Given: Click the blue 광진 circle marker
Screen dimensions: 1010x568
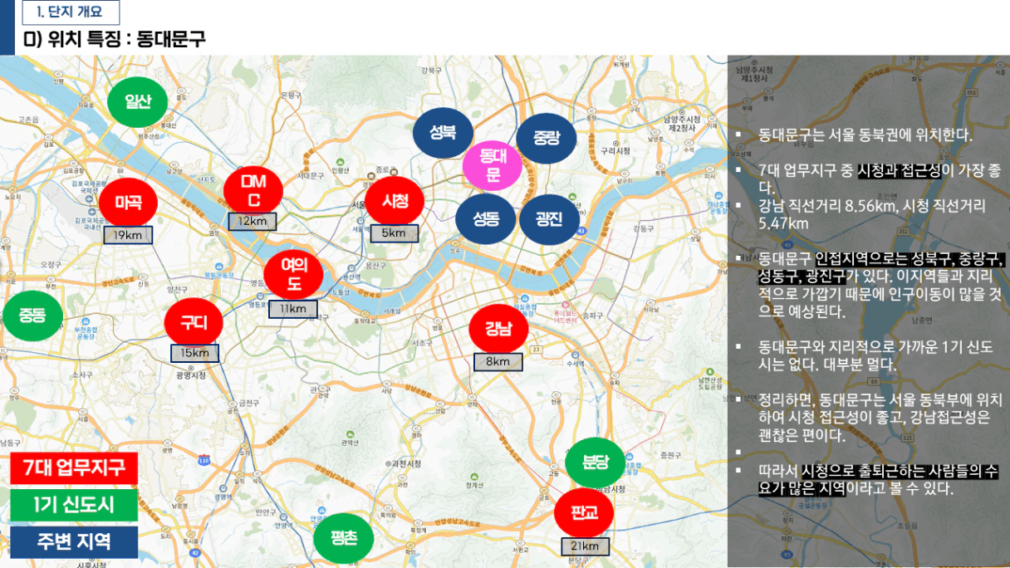Looking at the screenshot, I should (548, 219).
